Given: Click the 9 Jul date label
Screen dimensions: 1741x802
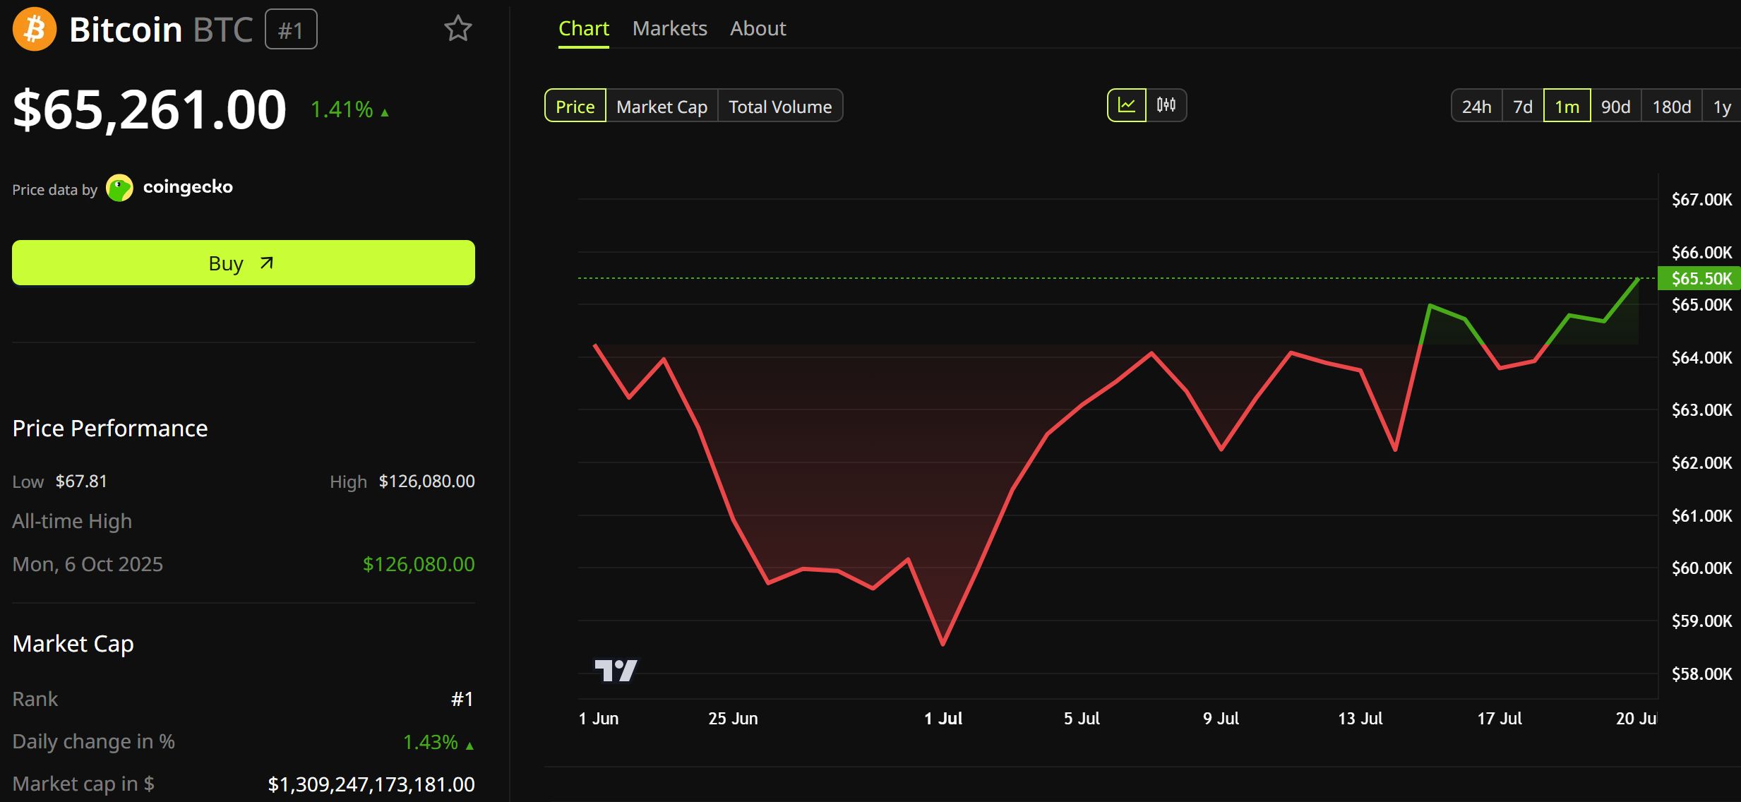Looking at the screenshot, I should point(1221,718).
